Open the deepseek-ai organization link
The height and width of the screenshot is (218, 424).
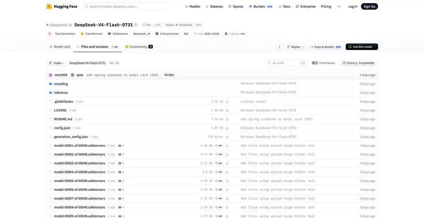[61, 25]
